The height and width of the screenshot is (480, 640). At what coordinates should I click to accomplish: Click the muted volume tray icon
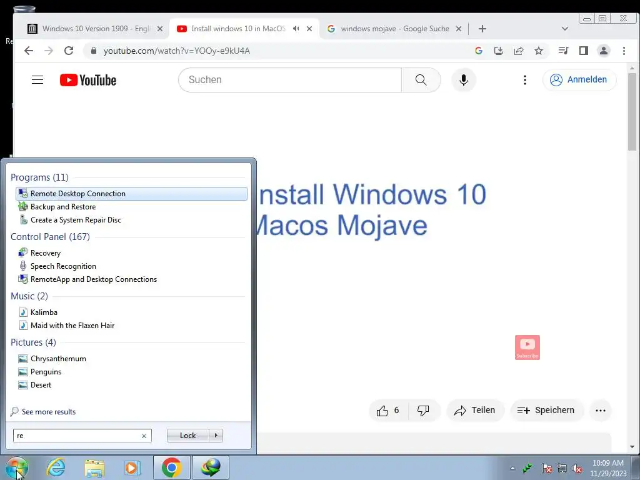click(577, 469)
